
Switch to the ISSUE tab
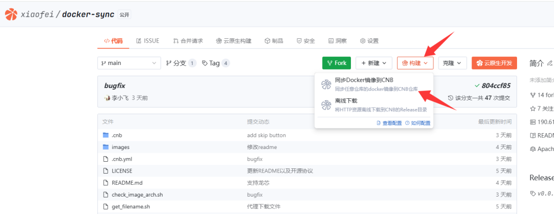pos(148,41)
